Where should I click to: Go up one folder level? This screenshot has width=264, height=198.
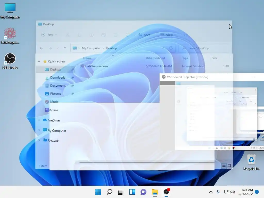(65, 48)
